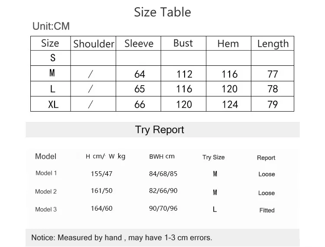
Task: Select the S size row label
Action: point(53,58)
